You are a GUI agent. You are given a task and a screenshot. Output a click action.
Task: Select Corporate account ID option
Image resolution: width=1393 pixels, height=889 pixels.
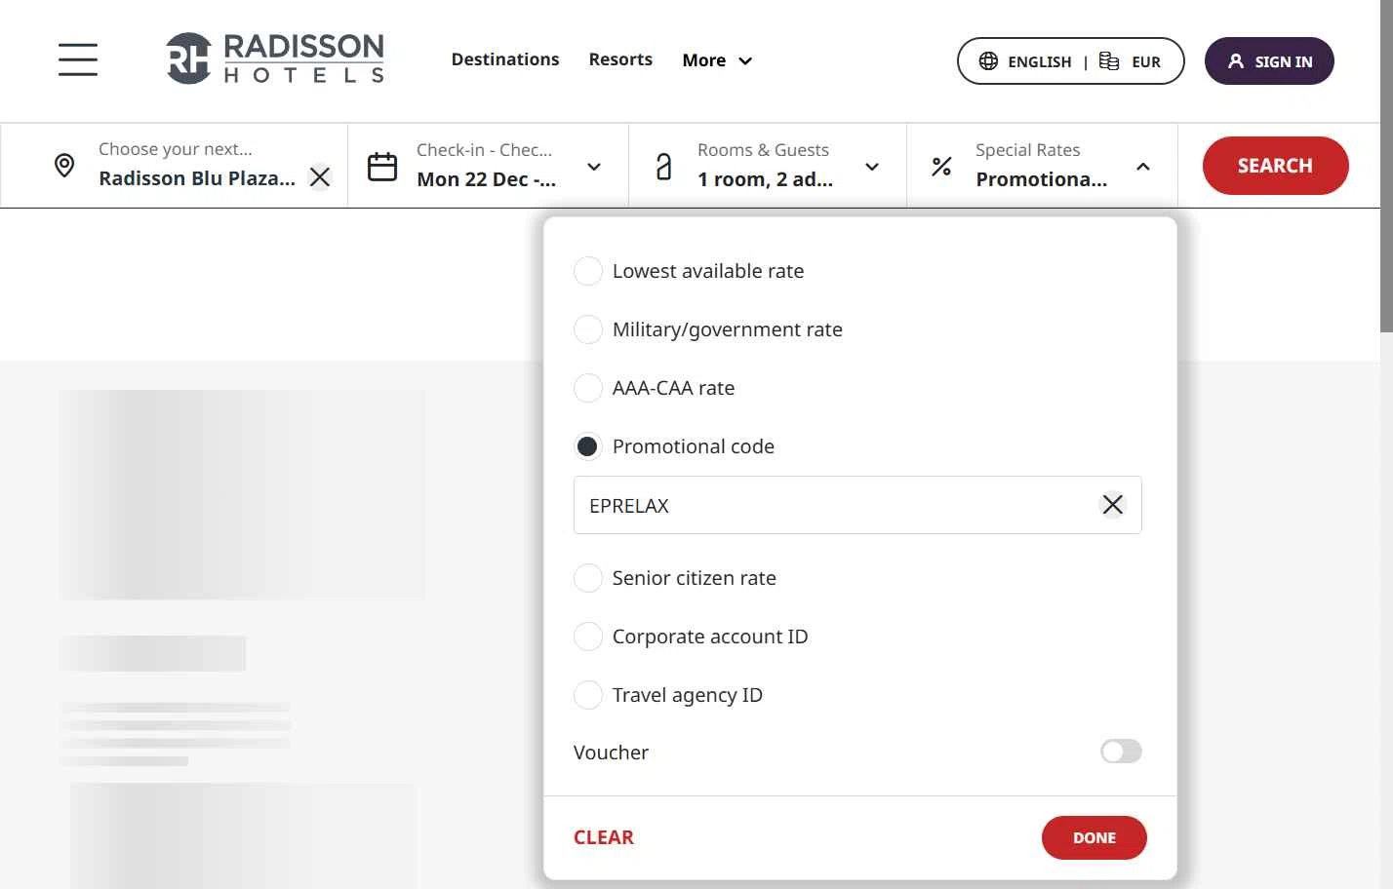(588, 637)
